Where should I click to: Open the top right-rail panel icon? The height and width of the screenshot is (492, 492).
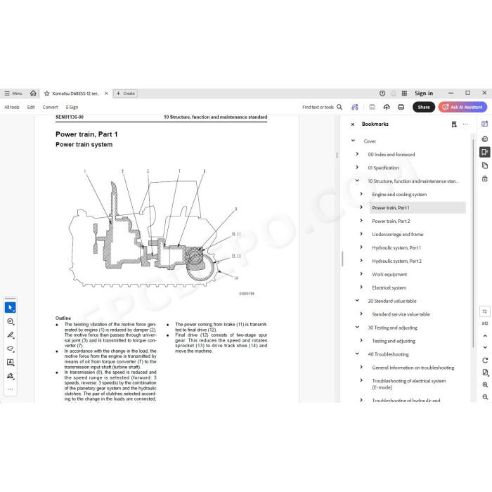[485, 124]
